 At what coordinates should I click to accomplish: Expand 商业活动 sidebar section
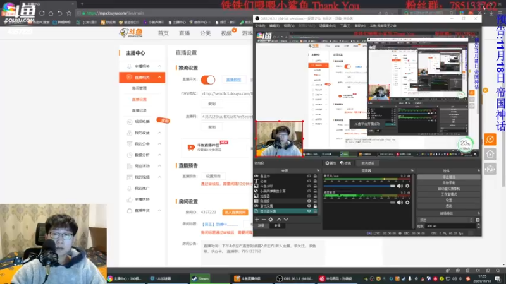159,166
